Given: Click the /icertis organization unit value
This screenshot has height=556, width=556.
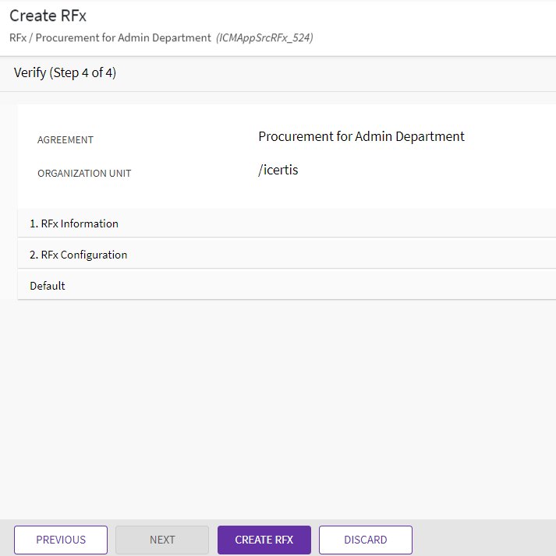Looking at the screenshot, I should pos(278,170).
